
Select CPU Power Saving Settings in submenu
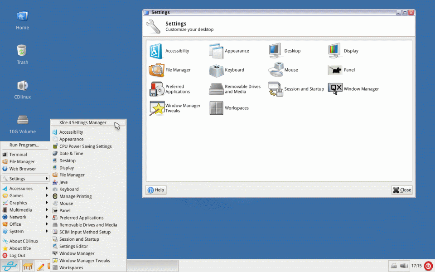click(88, 146)
